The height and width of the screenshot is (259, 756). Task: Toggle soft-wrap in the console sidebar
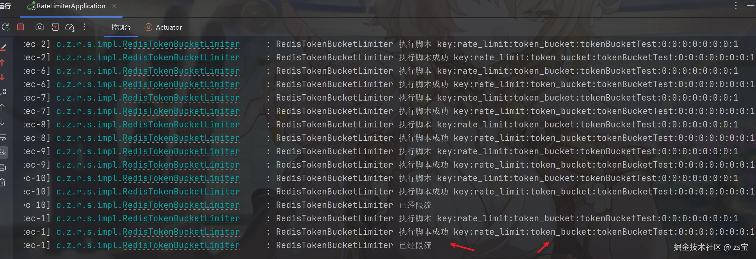(3, 138)
